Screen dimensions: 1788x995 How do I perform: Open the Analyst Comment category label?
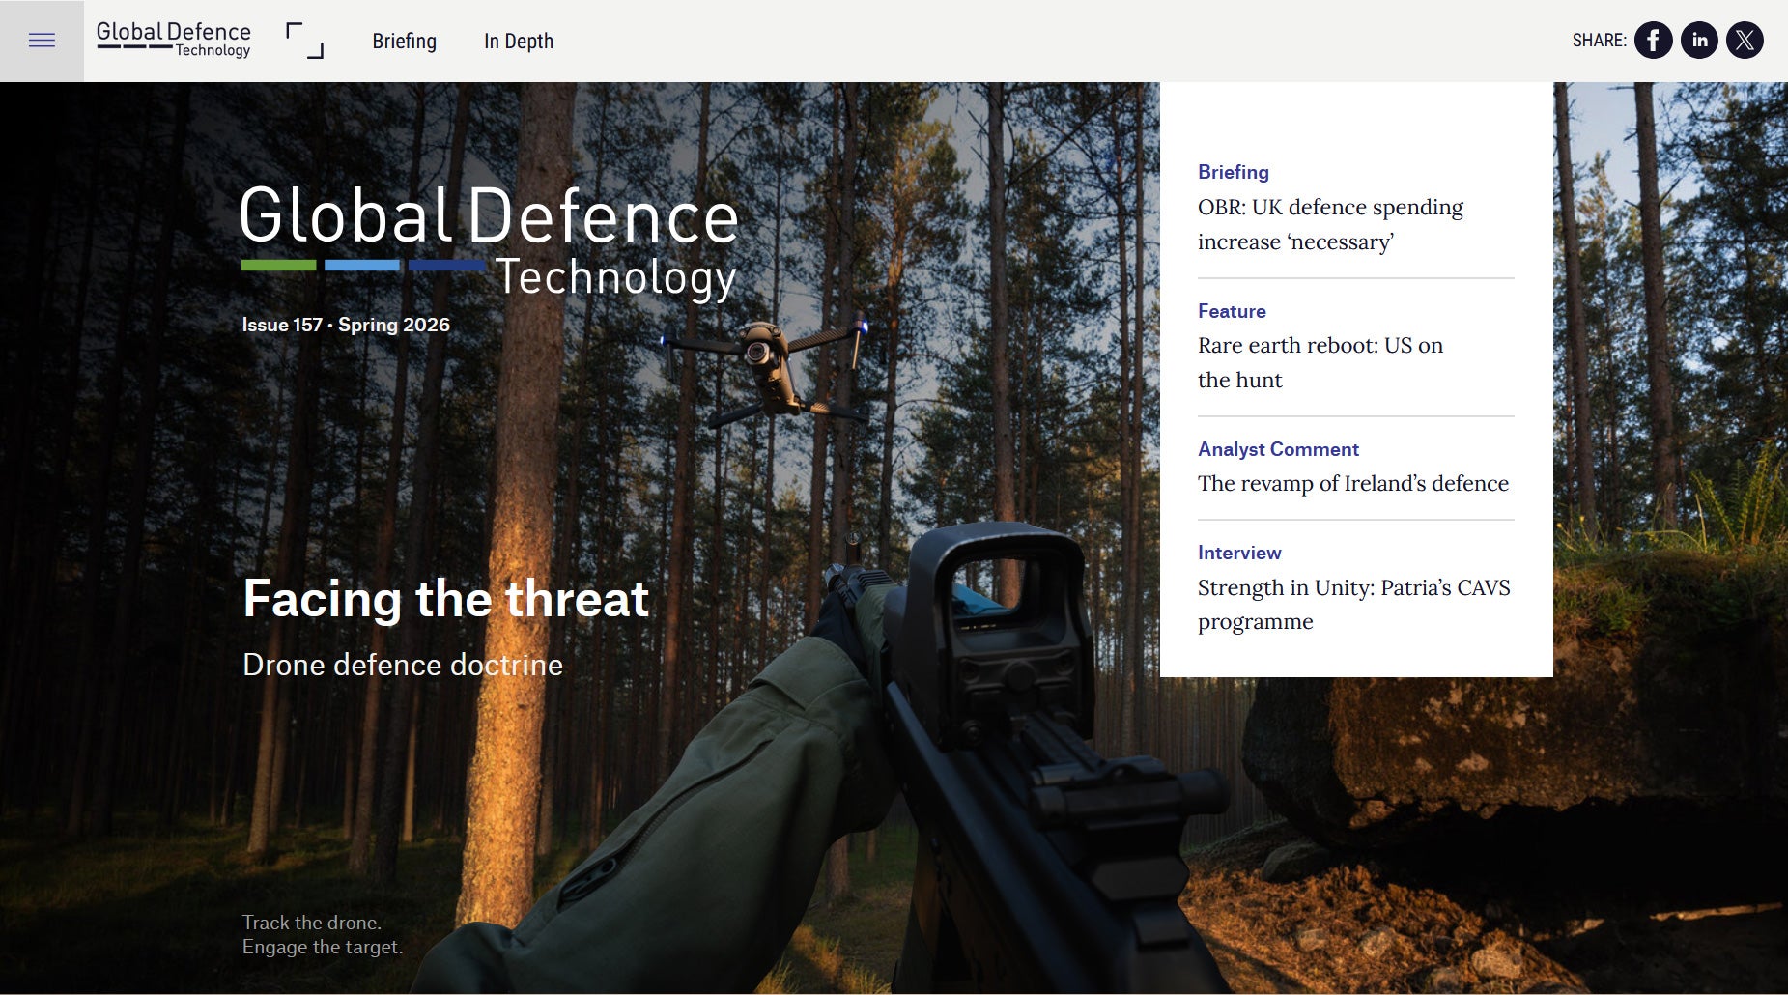(1277, 449)
